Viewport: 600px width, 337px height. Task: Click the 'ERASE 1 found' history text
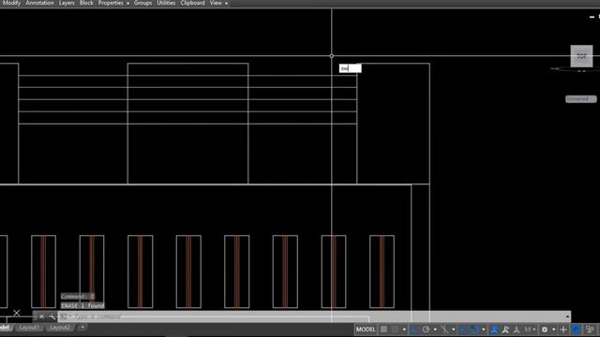pos(82,306)
